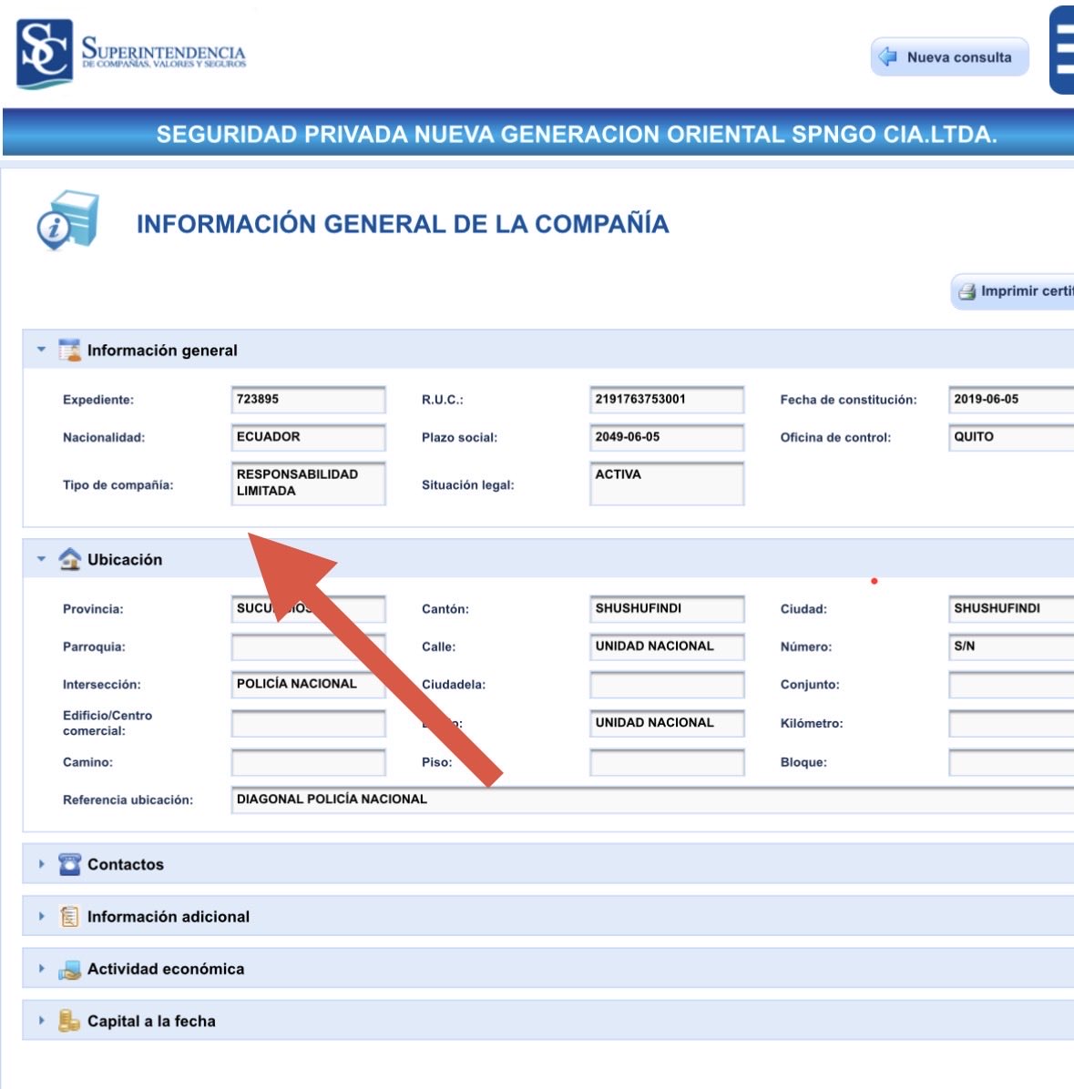Click the Ciudad field SHUSHUFINDI
This screenshot has height=1089, width=1074.
pos(1011,608)
